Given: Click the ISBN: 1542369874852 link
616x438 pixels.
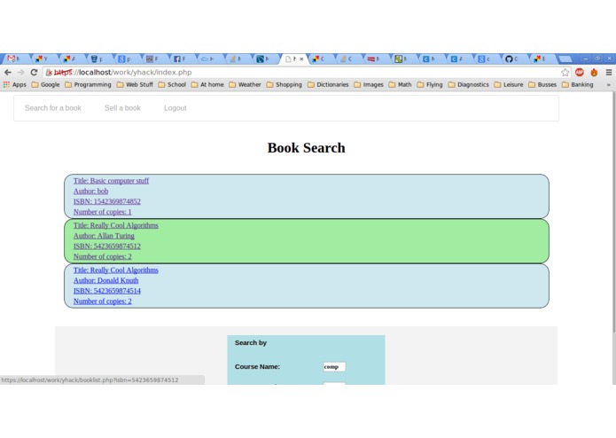Looking at the screenshot, I should pos(107,201).
